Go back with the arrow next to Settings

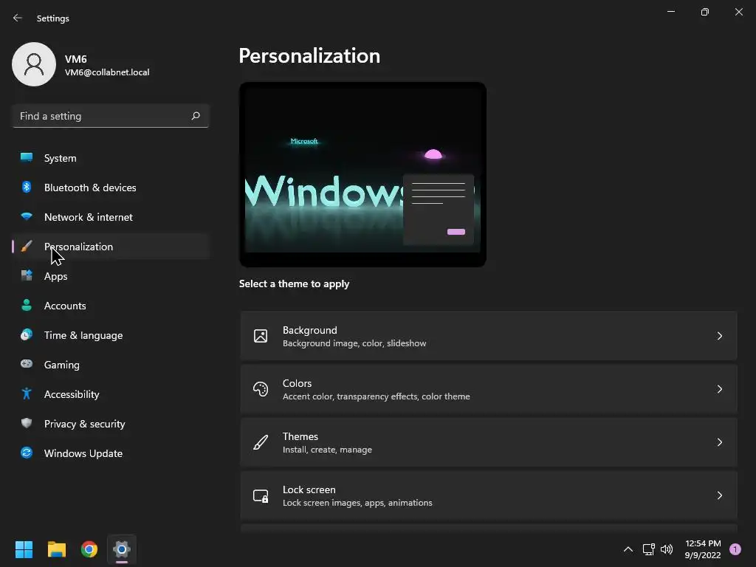[x=18, y=18]
